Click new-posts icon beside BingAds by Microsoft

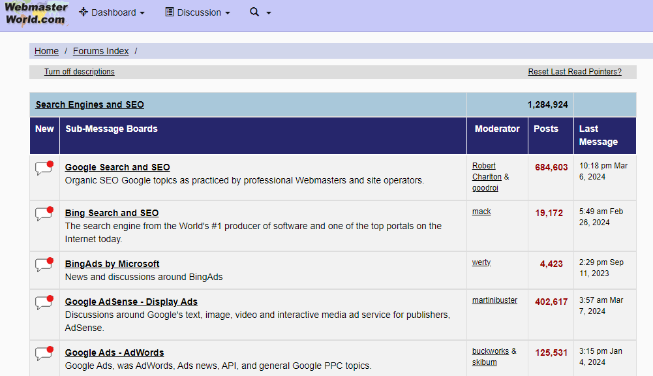[x=44, y=265]
